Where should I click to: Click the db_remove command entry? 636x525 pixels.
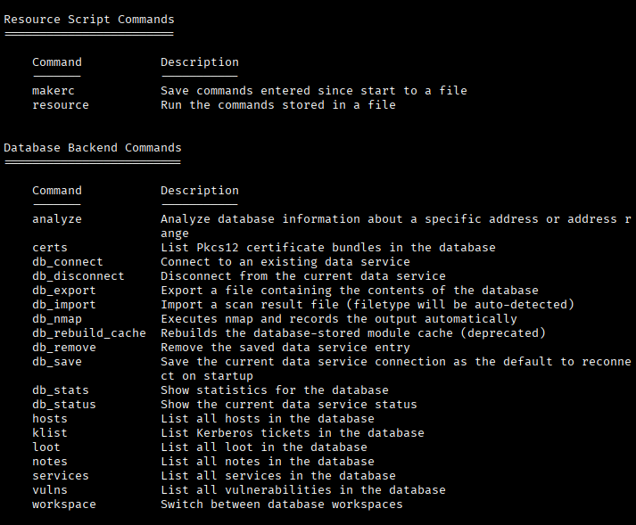coord(64,348)
